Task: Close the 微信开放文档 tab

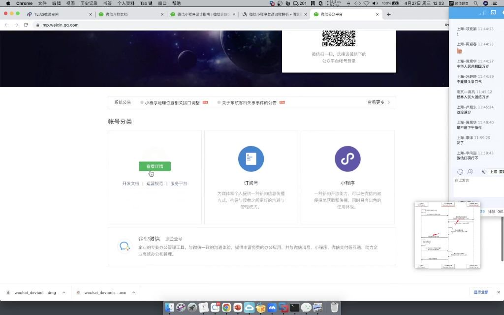Action: [162, 14]
